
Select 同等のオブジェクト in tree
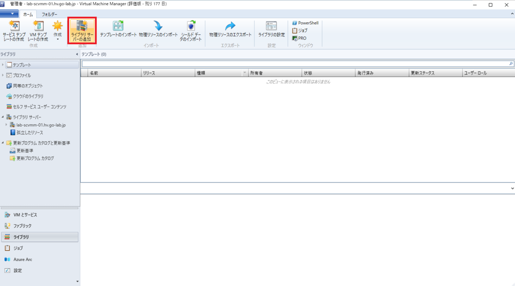24,86
